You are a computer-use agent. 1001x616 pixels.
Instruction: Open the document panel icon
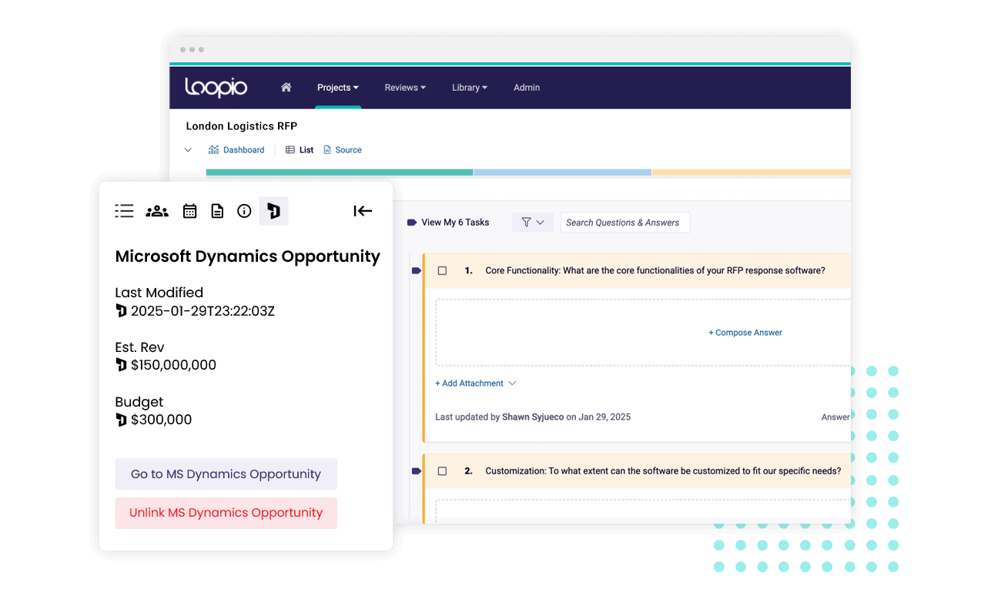217,211
